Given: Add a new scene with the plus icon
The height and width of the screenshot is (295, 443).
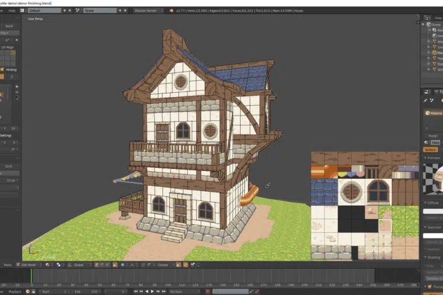Looking at the screenshot, I should [x=120, y=10].
